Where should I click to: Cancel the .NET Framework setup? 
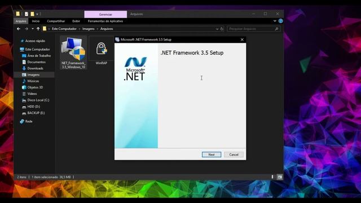(234, 155)
